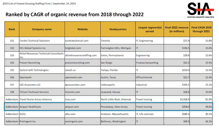Image resolution: width=219 pixels, height=130 pixels.
Task: Click the 'Final CAGR 2018 through 2022' header
Action: (201, 29)
